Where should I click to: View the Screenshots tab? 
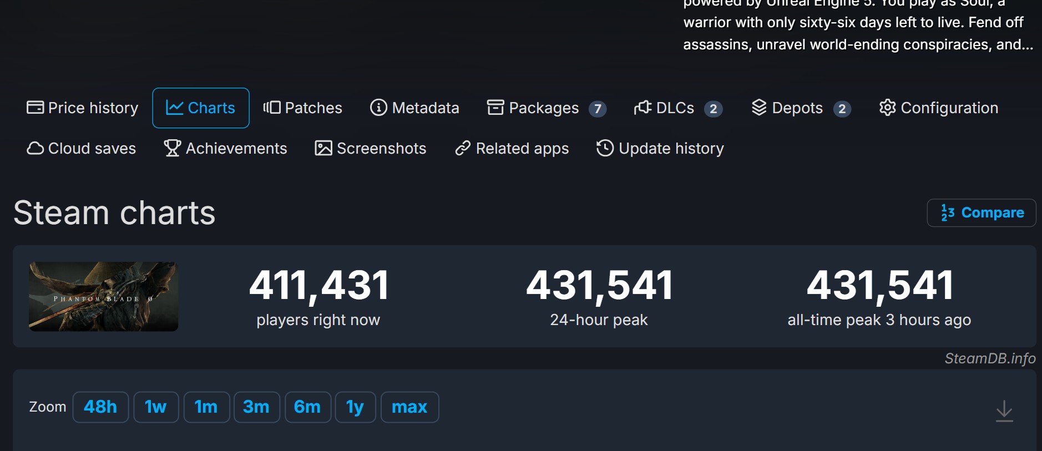pos(371,148)
